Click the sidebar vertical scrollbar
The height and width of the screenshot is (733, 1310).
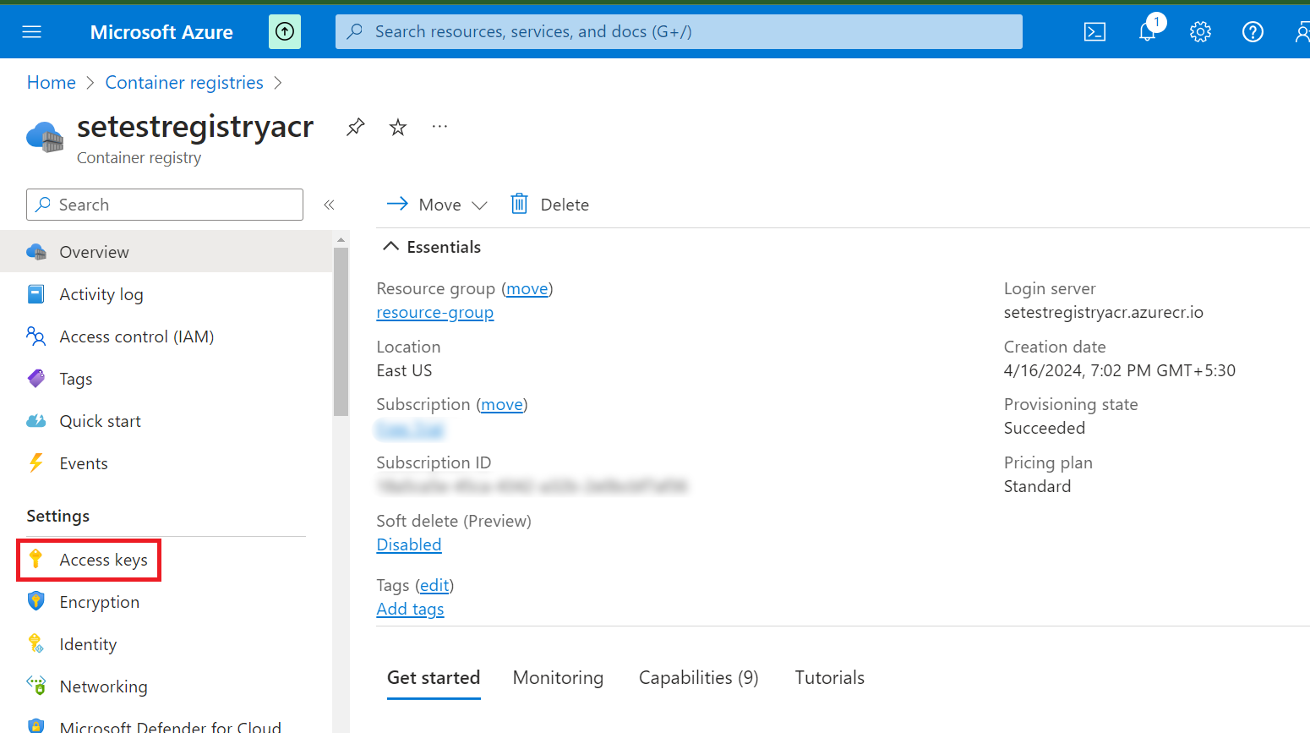point(341,331)
